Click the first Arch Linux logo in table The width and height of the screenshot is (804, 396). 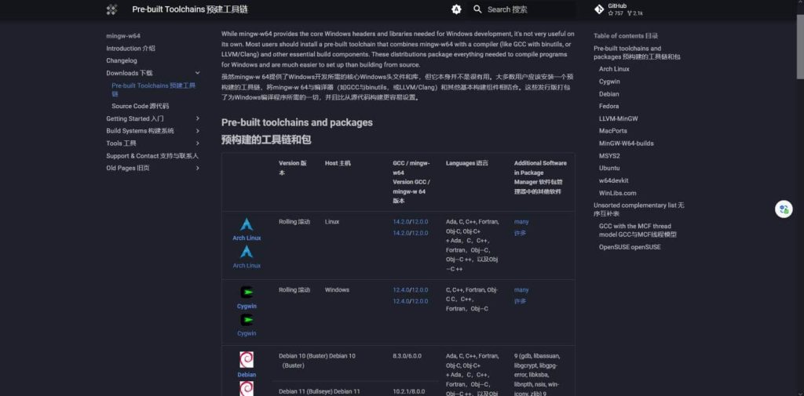click(x=247, y=225)
